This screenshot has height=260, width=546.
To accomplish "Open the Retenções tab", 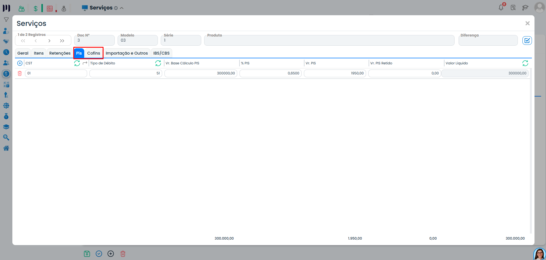I will coord(60,53).
